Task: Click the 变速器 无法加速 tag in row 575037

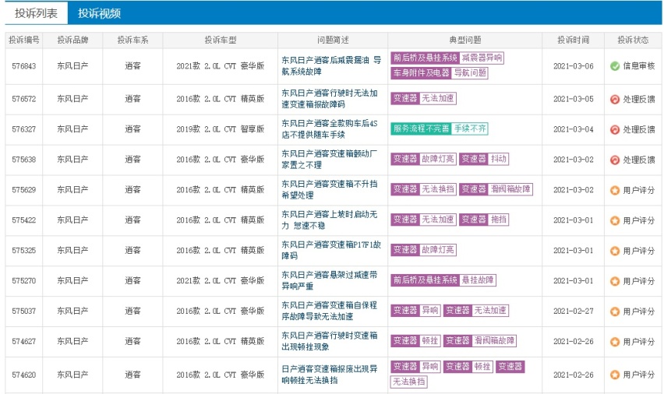Action: 476,311
